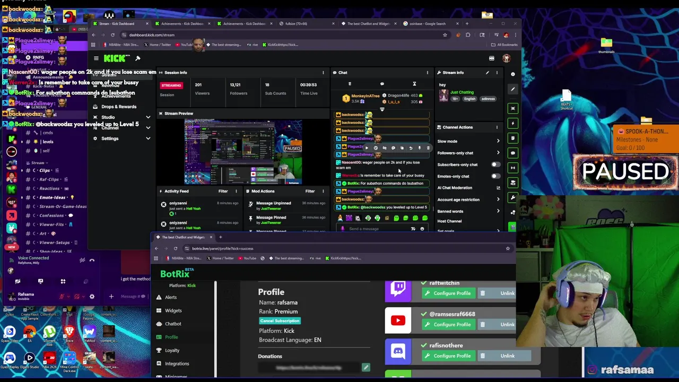Viewport: 679px width, 382px height.
Task: Open new tab in BotRix window
Action: tap(220, 237)
